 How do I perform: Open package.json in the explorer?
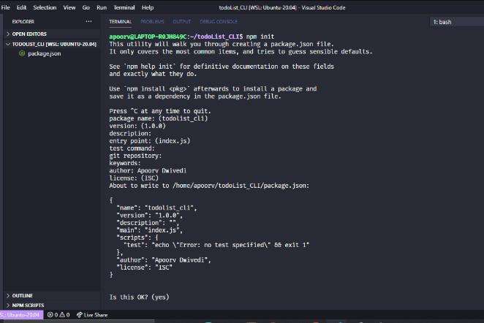(44, 53)
